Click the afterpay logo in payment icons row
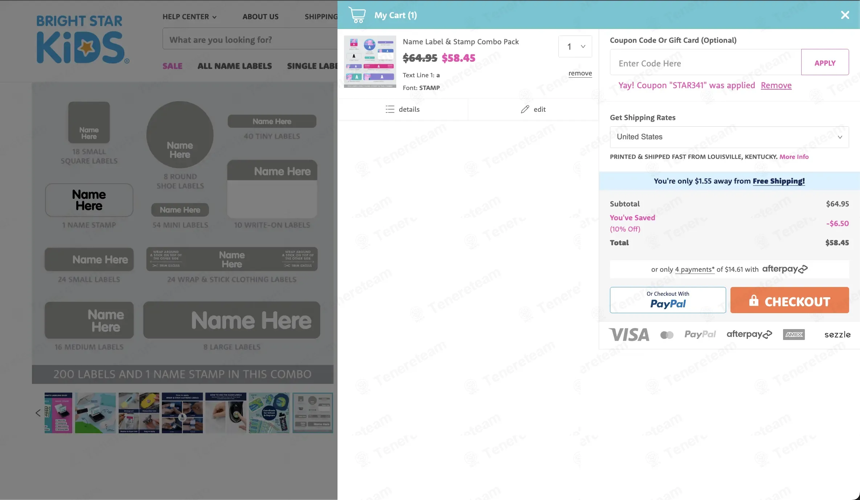Viewport: 860px width, 500px height. [749, 334]
